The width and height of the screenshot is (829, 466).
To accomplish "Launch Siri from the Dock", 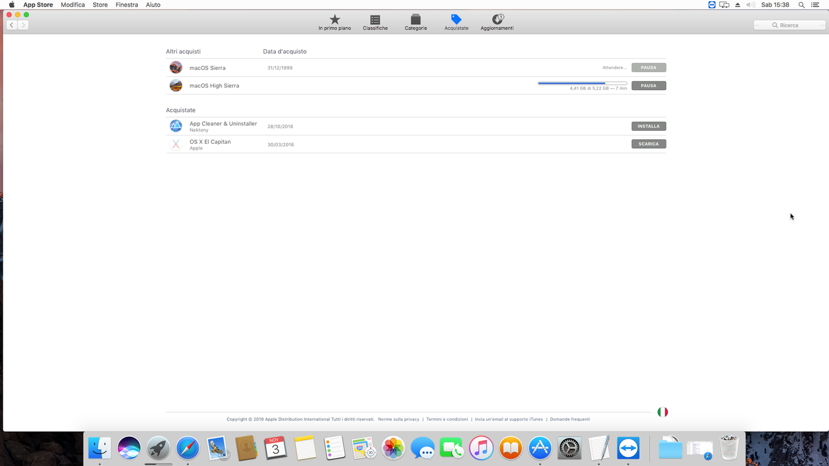I will click(129, 448).
